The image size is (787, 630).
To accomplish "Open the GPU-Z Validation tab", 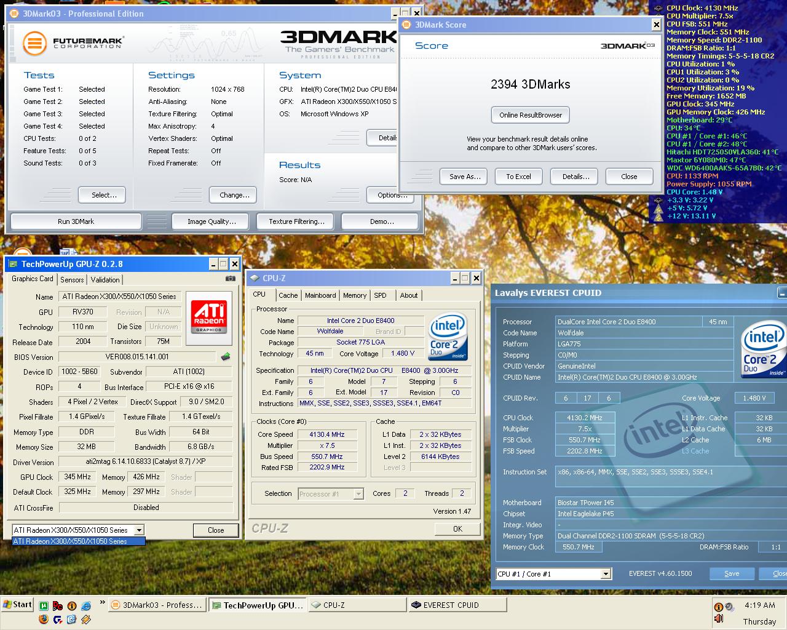I will pyautogui.click(x=105, y=279).
